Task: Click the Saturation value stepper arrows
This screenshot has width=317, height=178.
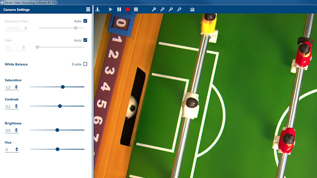Action: (17, 87)
